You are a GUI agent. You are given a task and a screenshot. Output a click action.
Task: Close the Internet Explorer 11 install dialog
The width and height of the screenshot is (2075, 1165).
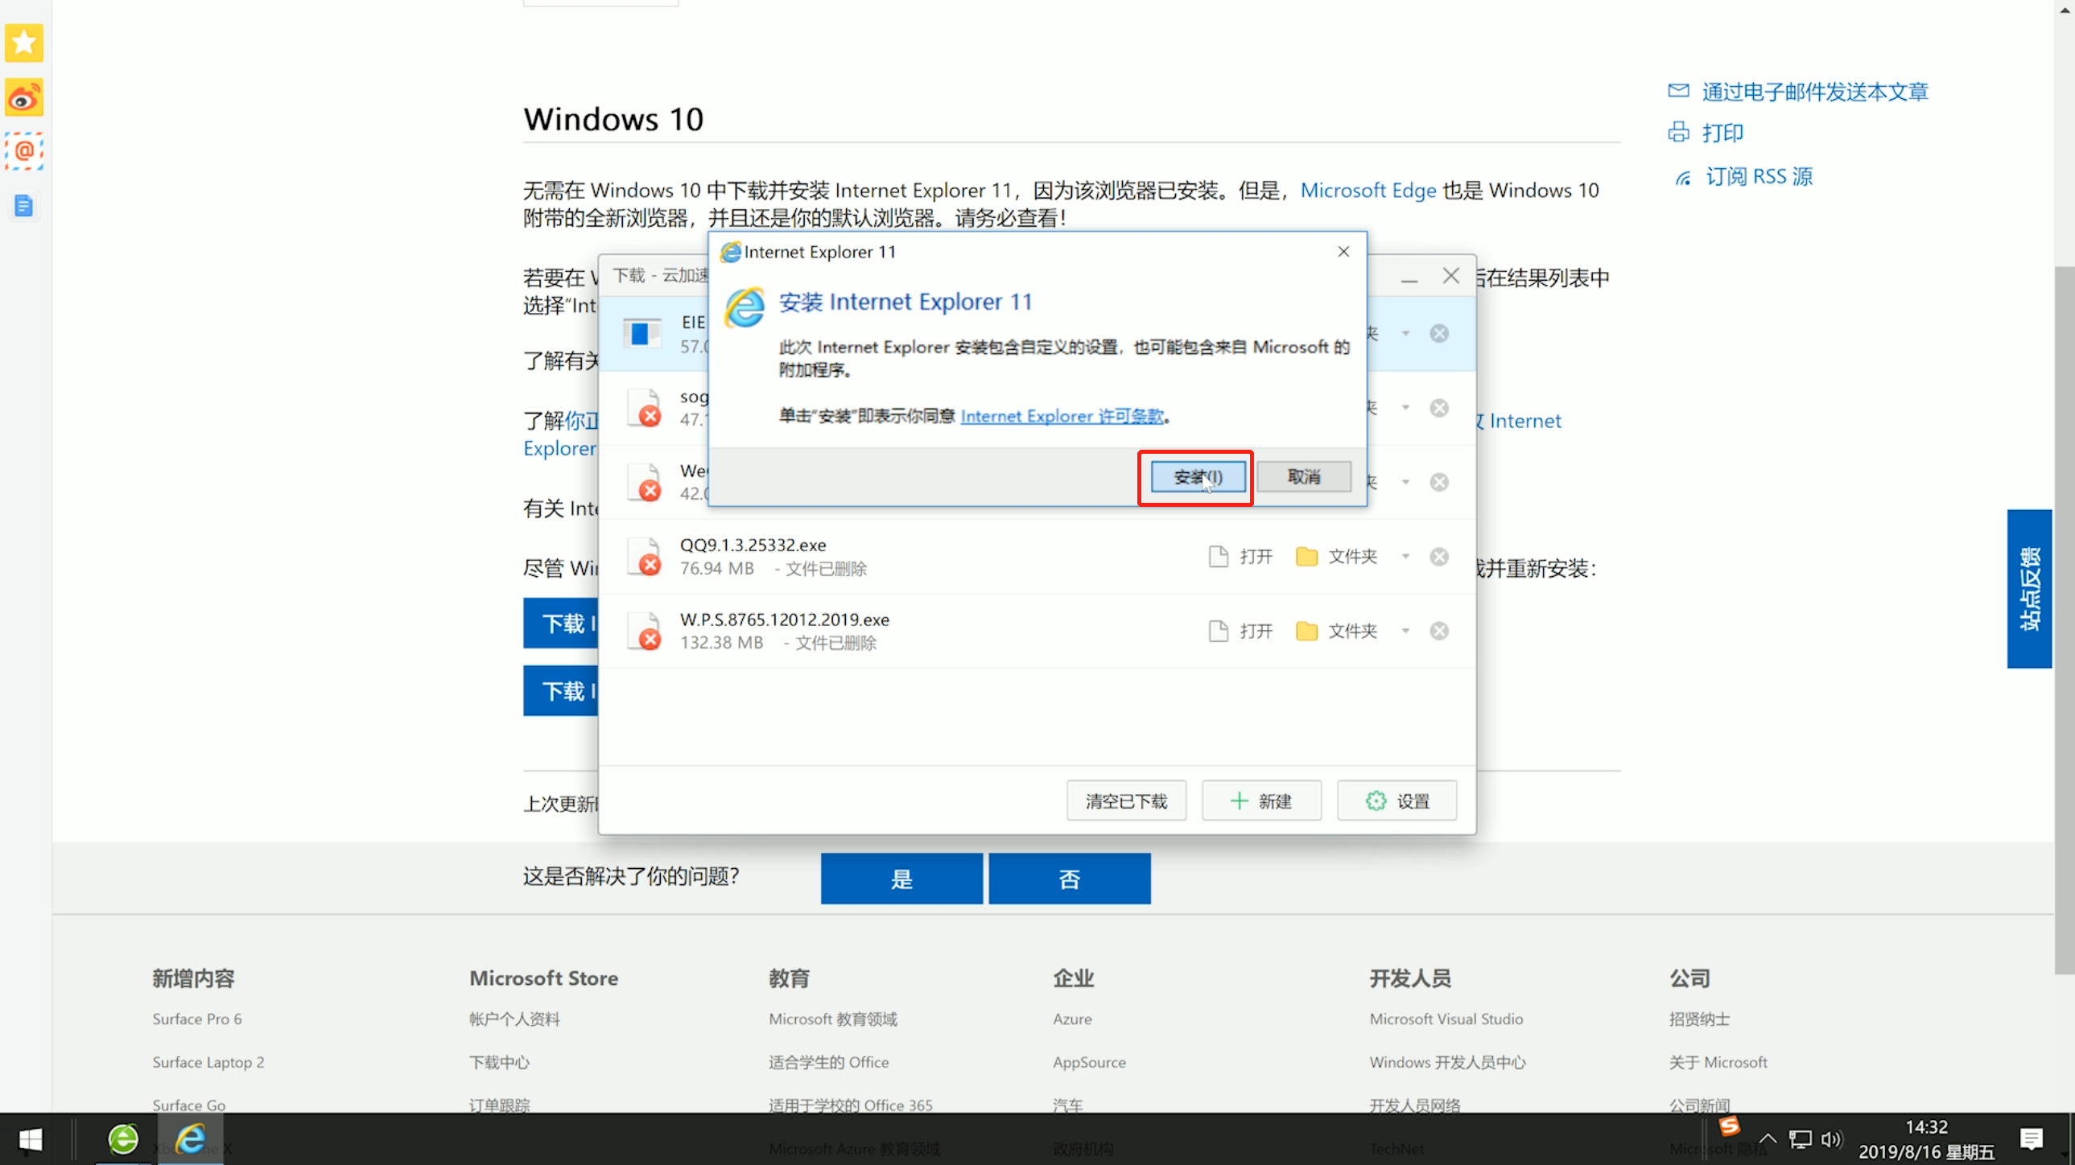click(1343, 252)
